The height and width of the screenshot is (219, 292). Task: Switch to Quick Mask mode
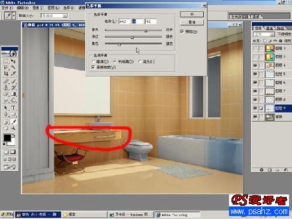(13, 152)
